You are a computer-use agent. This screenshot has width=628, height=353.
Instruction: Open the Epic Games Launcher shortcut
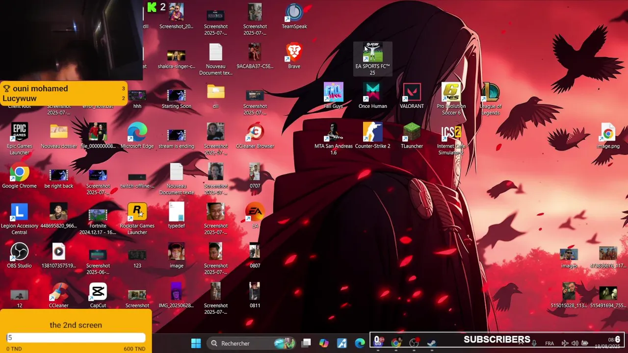[x=20, y=139]
